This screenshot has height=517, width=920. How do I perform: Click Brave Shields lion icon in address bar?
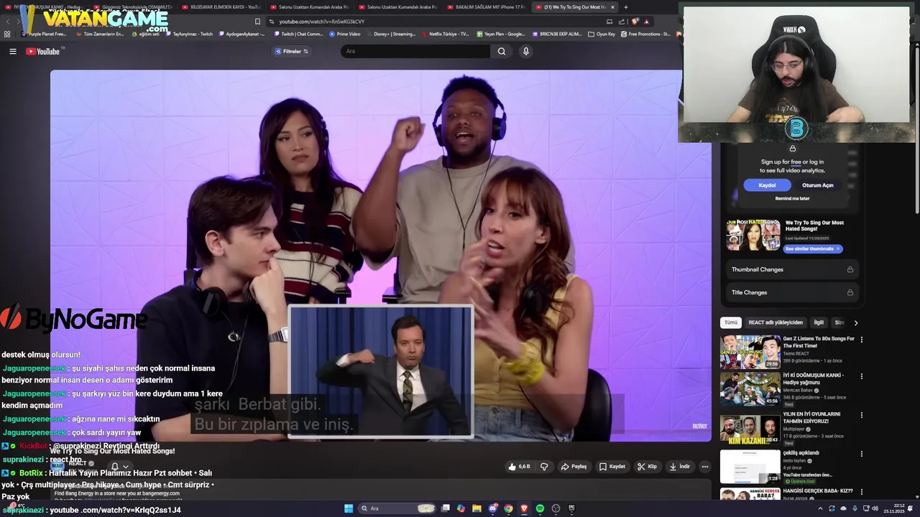(634, 22)
